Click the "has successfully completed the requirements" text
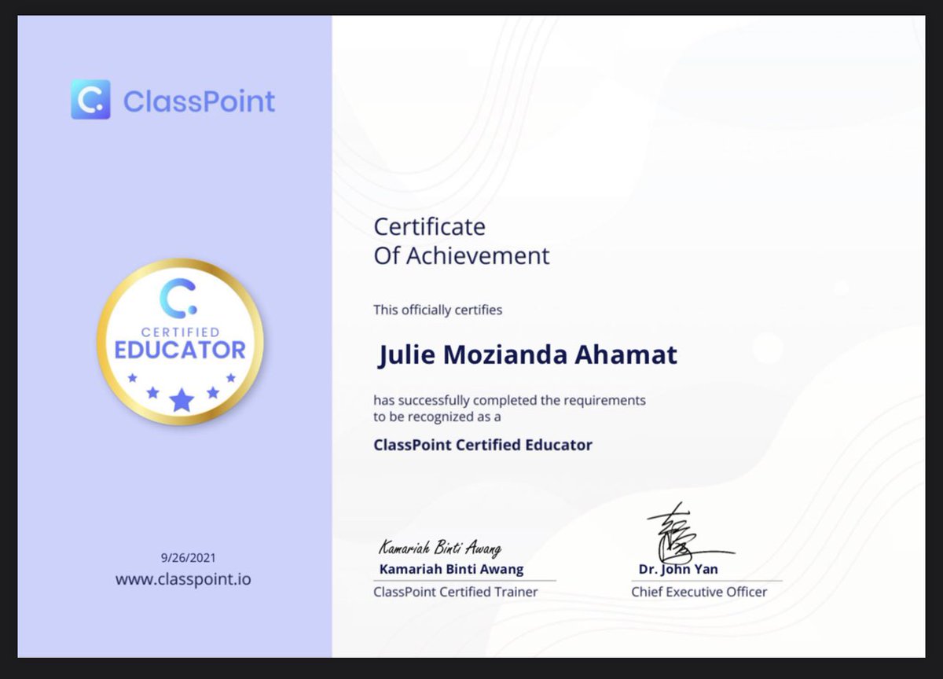 509,400
